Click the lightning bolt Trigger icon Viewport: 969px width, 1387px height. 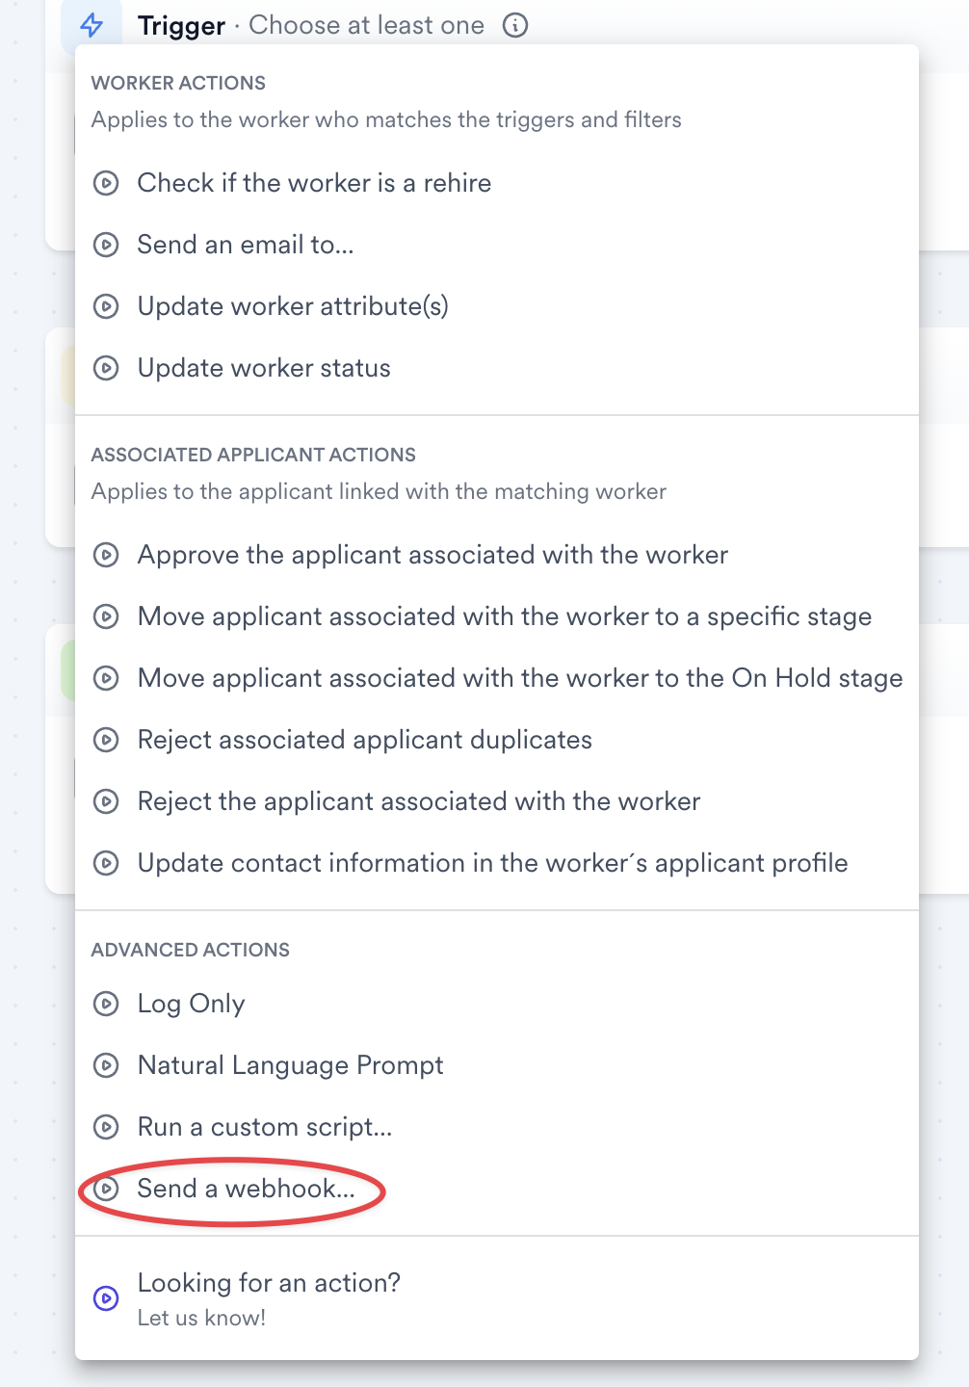click(x=92, y=25)
